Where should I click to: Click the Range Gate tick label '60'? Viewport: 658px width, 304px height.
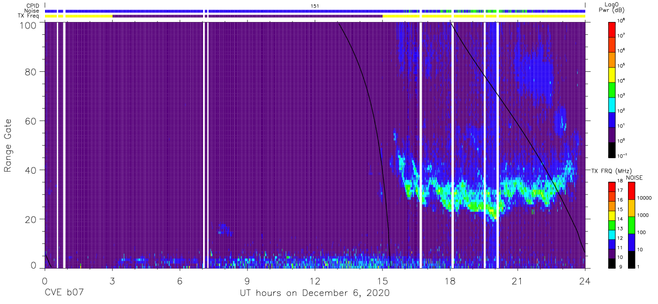click(30, 121)
